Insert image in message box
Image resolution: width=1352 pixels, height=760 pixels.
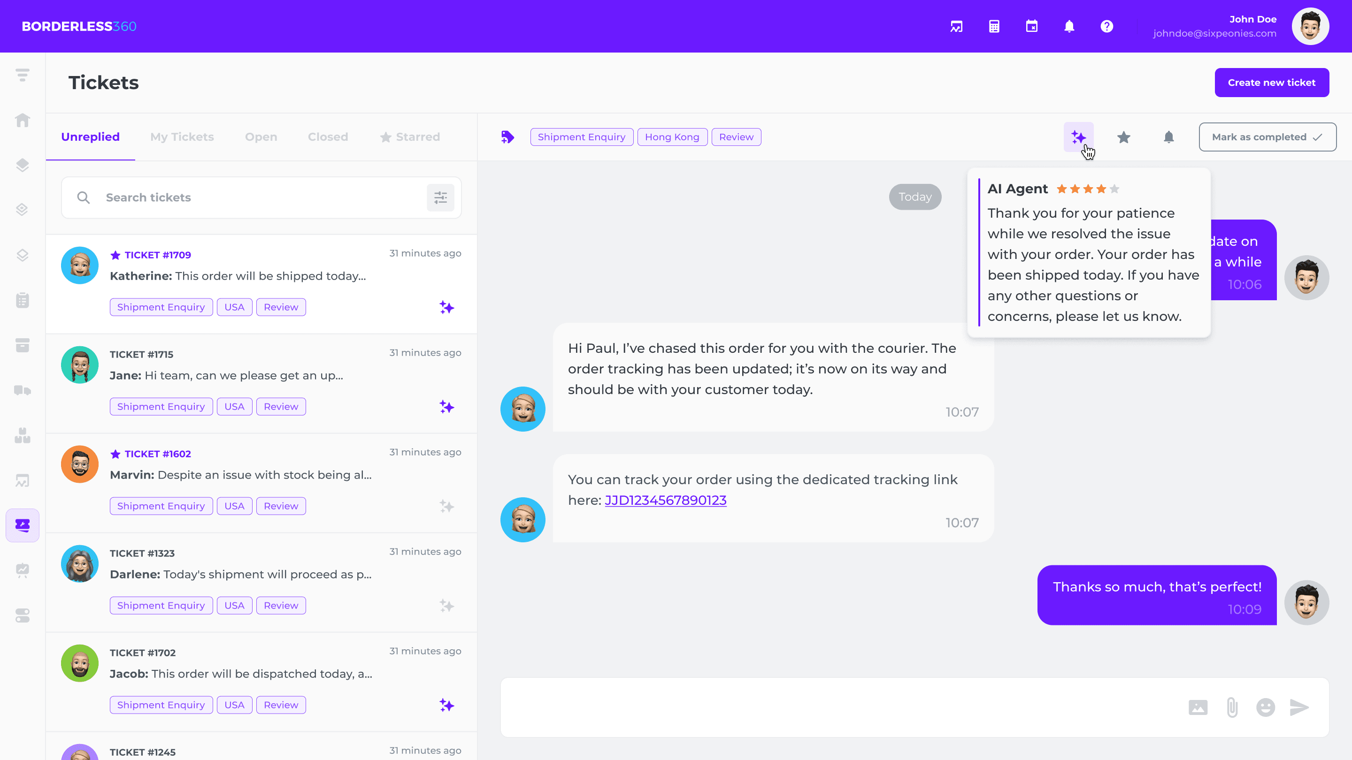click(x=1198, y=707)
